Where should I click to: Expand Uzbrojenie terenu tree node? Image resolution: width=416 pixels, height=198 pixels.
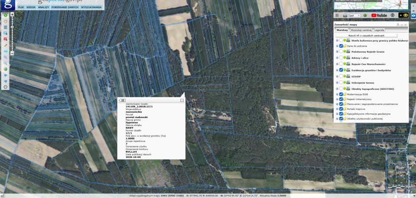(337, 83)
